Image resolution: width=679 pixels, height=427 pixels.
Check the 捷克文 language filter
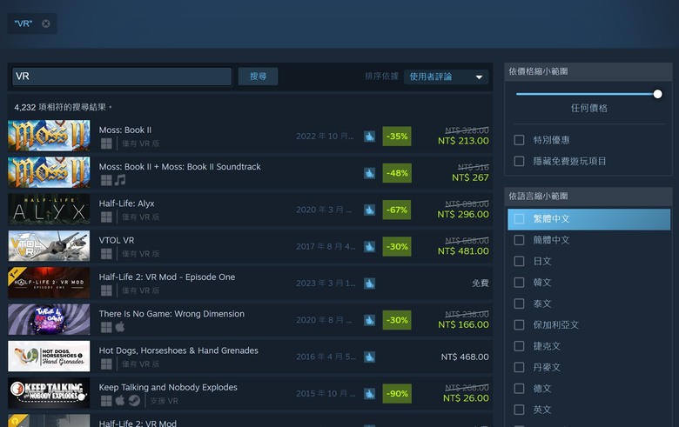(519, 346)
